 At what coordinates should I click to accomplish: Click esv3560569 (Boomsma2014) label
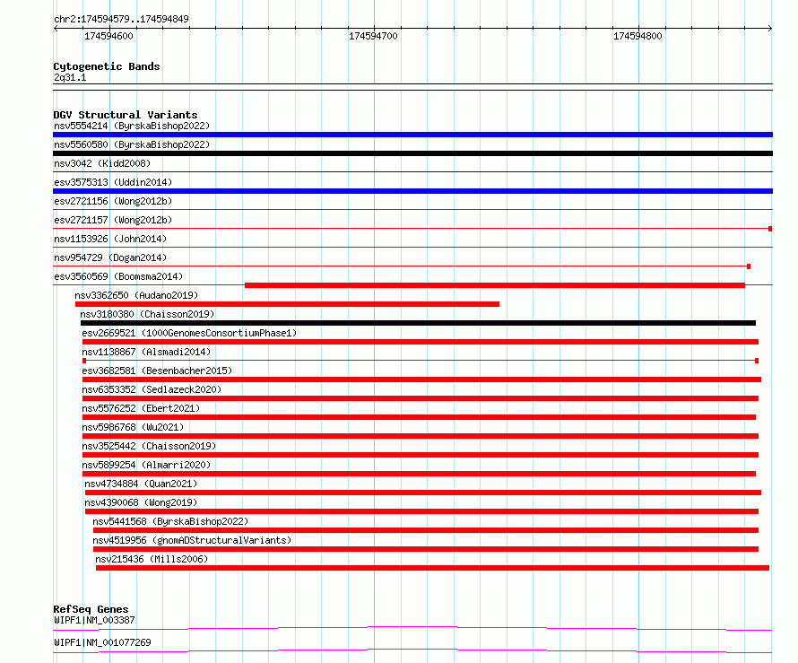click(x=118, y=276)
